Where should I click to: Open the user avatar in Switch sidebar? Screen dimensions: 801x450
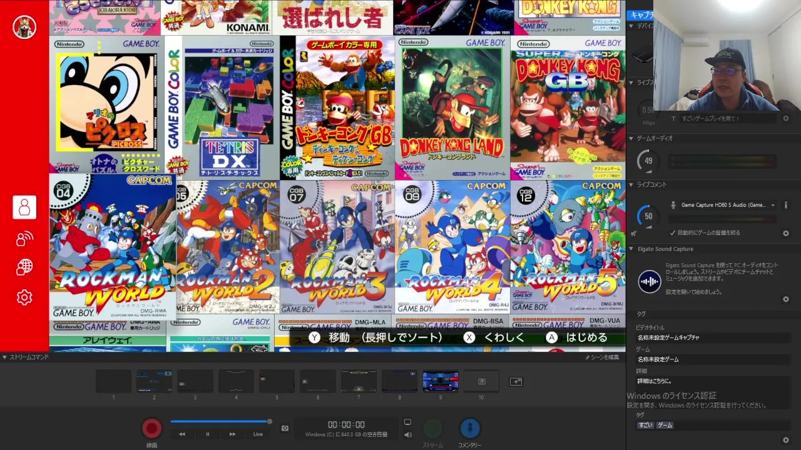coord(24,27)
